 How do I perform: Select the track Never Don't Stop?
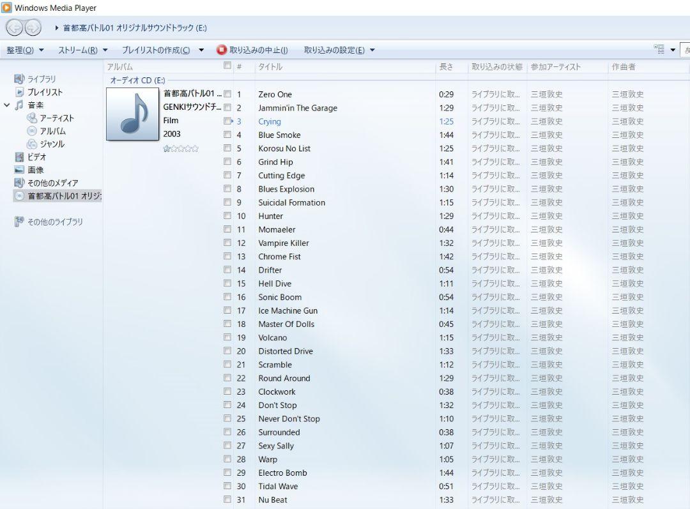pos(289,419)
